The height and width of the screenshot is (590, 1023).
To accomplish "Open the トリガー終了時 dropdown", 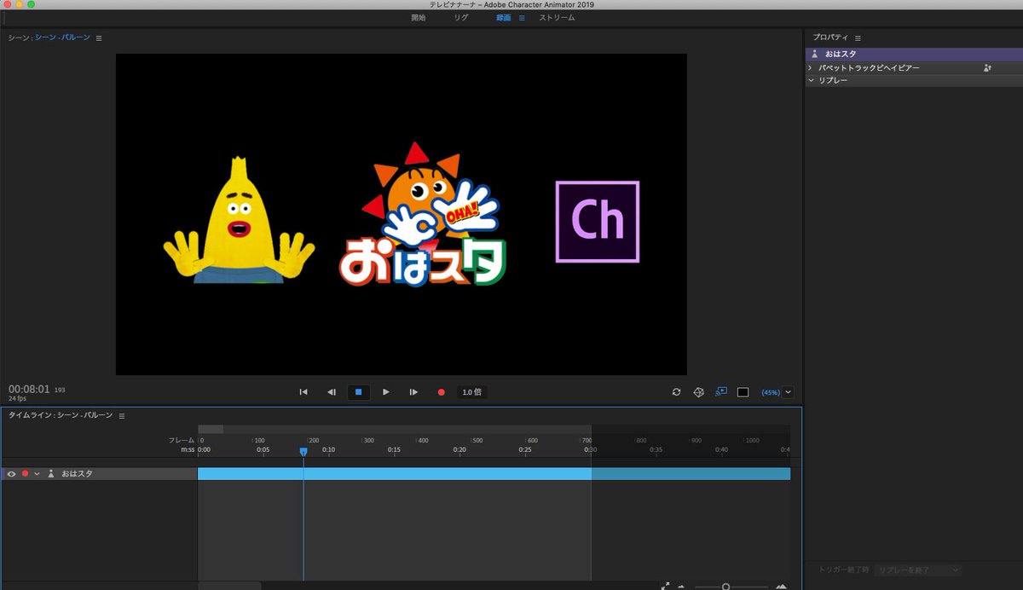I will [x=918, y=570].
